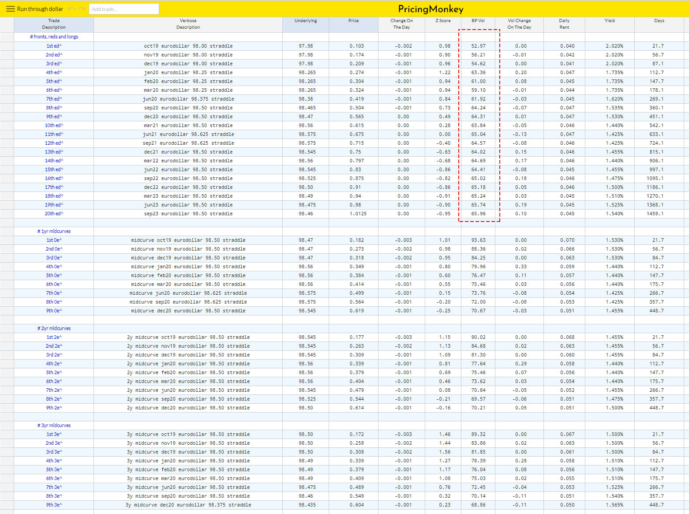The image size is (689, 514).
Task: Select the '10th ed^' trade cell
Action: 54,125
